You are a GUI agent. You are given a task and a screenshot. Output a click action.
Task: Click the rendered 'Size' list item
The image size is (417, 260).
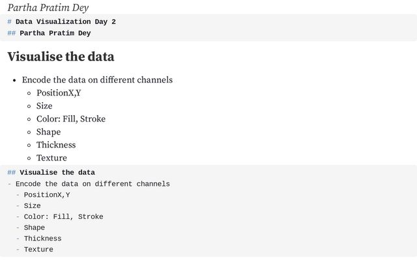coord(44,106)
